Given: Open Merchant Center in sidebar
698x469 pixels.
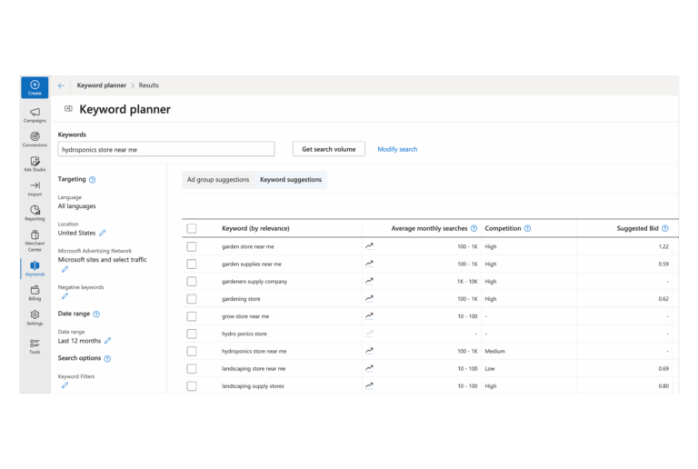Looking at the screenshot, I should (35, 241).
